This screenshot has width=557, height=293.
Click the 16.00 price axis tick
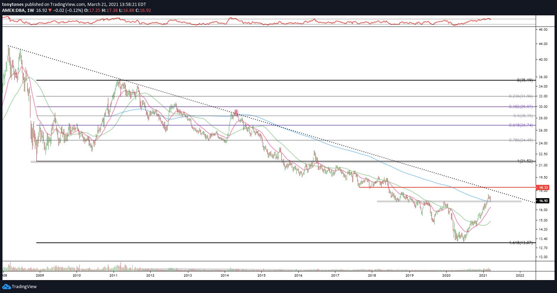coord(543,210)
